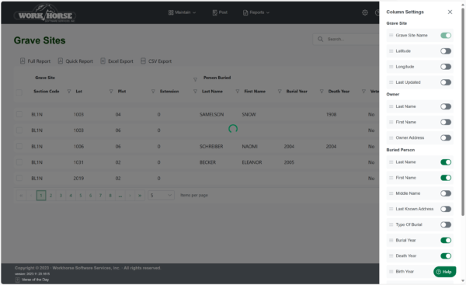Click the Quick Report button
Viewport: 466px width, 285px height.
pyautogui.click(x=75, y=61)
